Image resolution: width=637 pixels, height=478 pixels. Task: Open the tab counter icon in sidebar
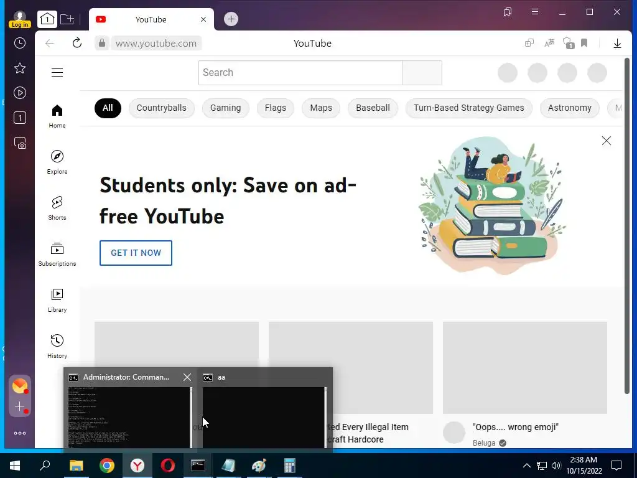19,118
